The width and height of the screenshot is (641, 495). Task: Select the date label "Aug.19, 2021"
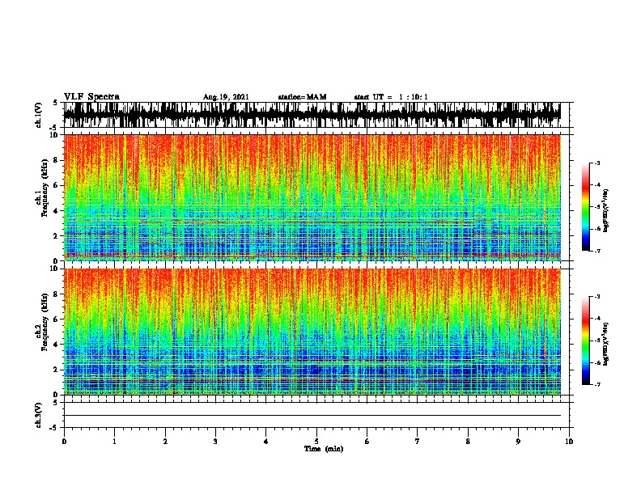[226, 97]
